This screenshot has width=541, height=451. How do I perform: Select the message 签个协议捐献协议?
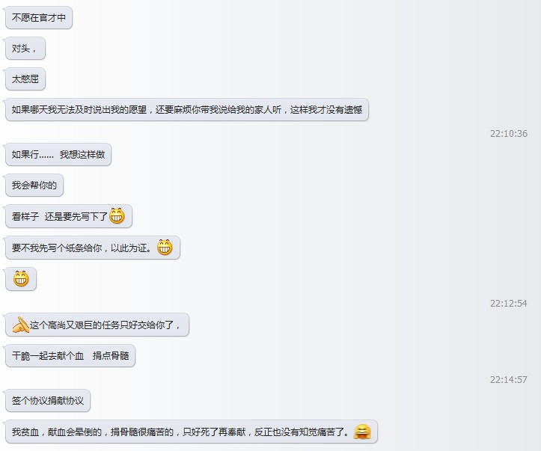(x=48, y=401)
